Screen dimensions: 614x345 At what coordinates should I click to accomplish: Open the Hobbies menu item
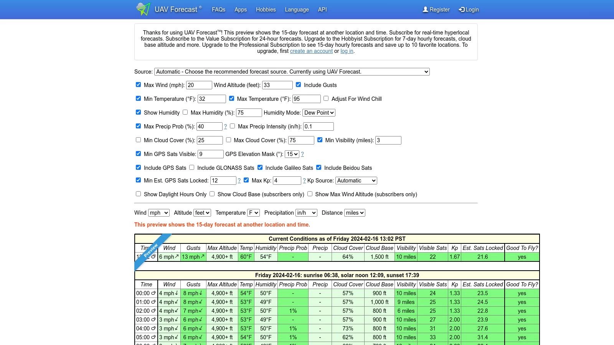pos(266,10)
